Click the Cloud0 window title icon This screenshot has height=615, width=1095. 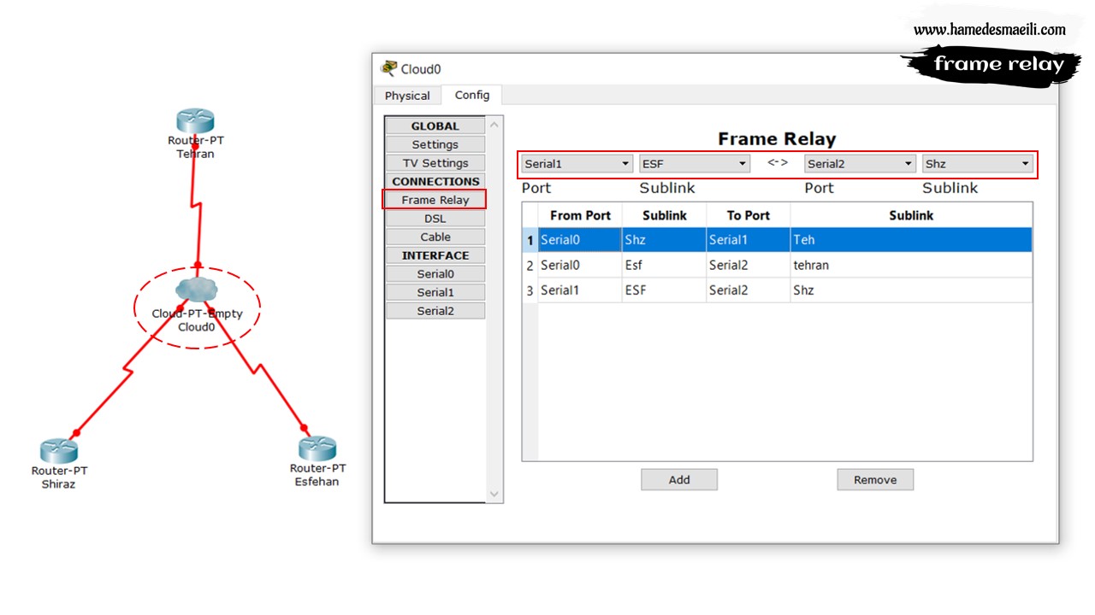point(389,68)
